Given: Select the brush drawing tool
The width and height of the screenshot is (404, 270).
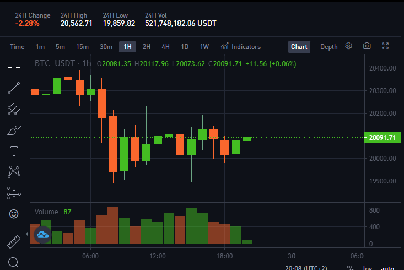Looking at the screenshot, I should point(14,131).
